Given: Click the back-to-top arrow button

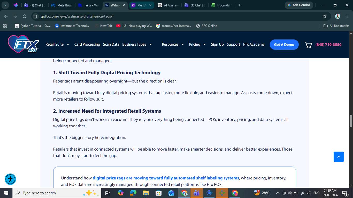Looking at the screenshot, I should tap(339, 157).
